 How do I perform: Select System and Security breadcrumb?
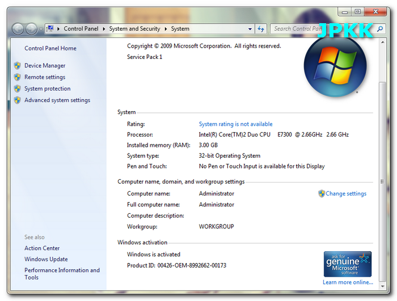134,28
